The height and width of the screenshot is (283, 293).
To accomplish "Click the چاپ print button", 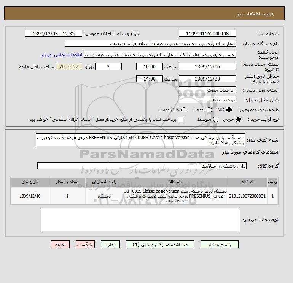I will pos(110,245).
